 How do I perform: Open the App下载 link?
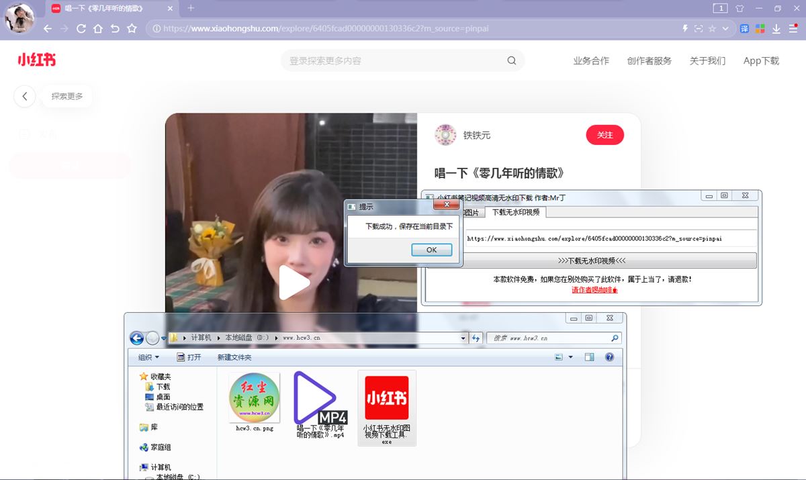pos(761,60)
